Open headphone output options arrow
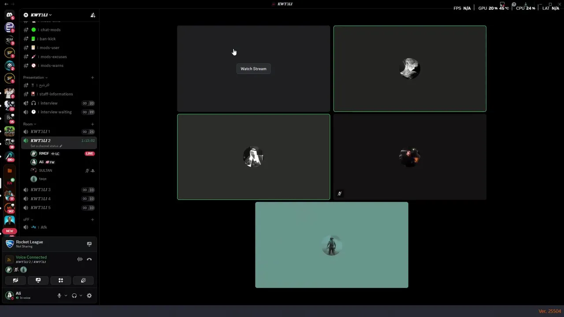Screen dimensions: 564x317 pyautogui.click(x=81, y=296)
